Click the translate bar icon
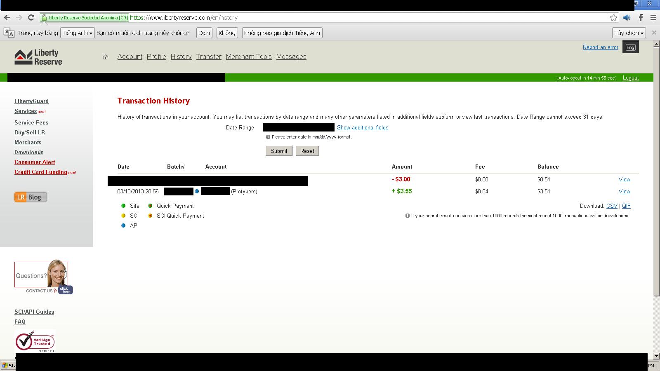The height and width of the screenshot is (371, 660). [x=9, y=33]
